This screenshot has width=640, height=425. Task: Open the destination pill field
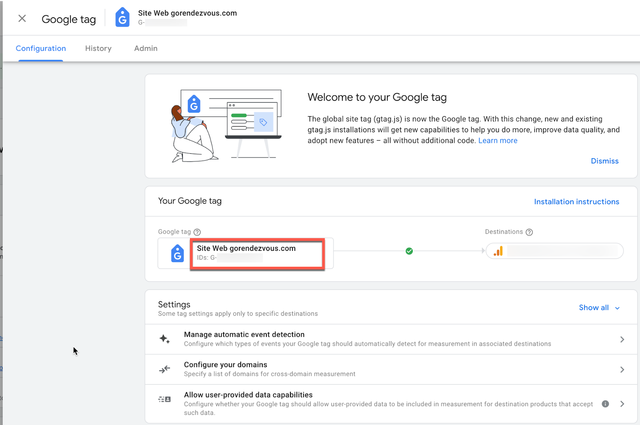tap(554, 251)
